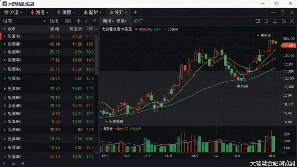Click the 5.00 label on the volume axis
Screen dimensions: 297x167
point(287,134)
